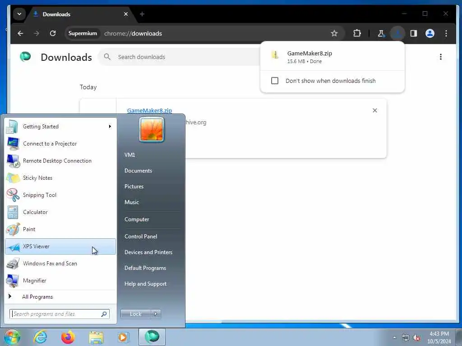Open the Chrome Labs flask icon
Viewport: 462px width, 346px height.
point(381,33)
